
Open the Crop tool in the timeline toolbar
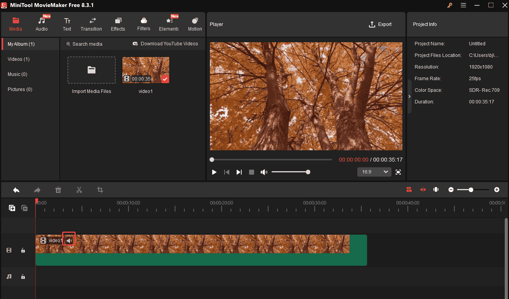pyautogui.click(x=100, y=190)
